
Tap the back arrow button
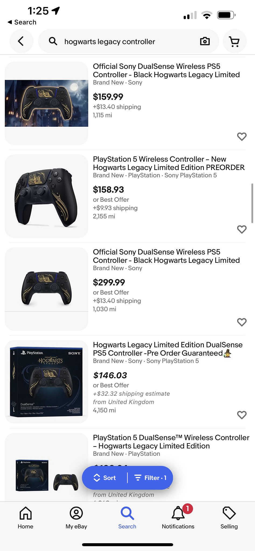click(x=21, y=41)
